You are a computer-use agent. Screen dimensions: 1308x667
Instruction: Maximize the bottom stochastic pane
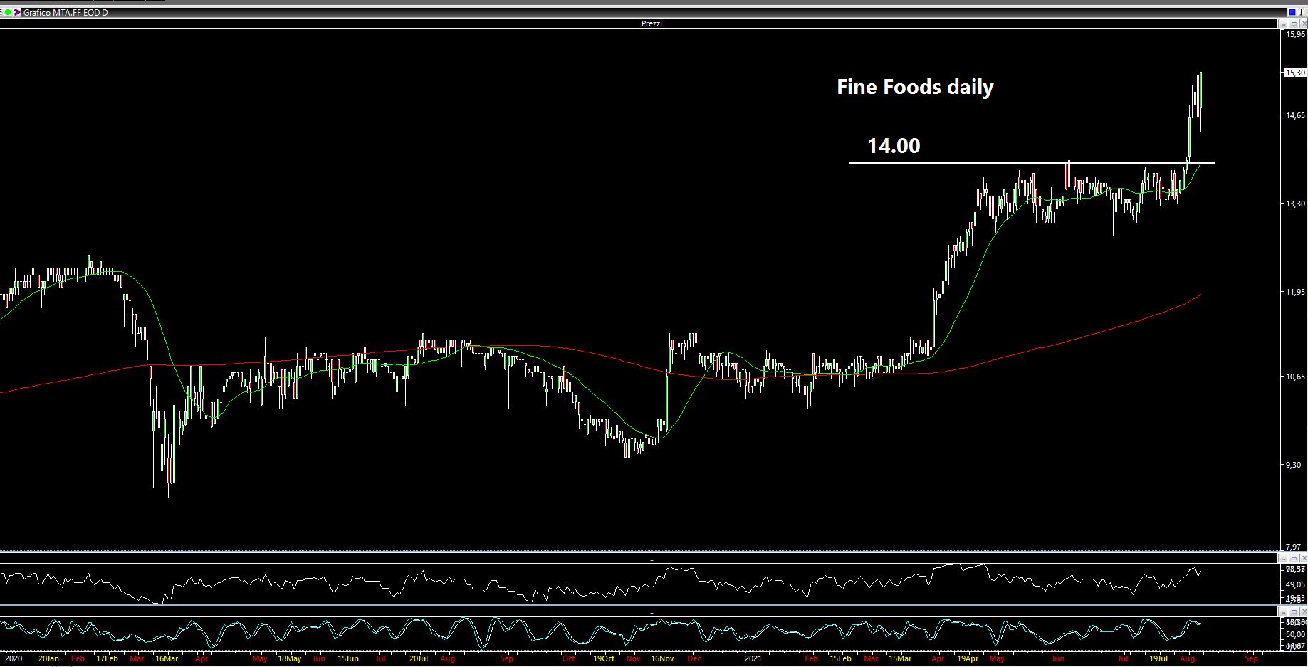1294,612
